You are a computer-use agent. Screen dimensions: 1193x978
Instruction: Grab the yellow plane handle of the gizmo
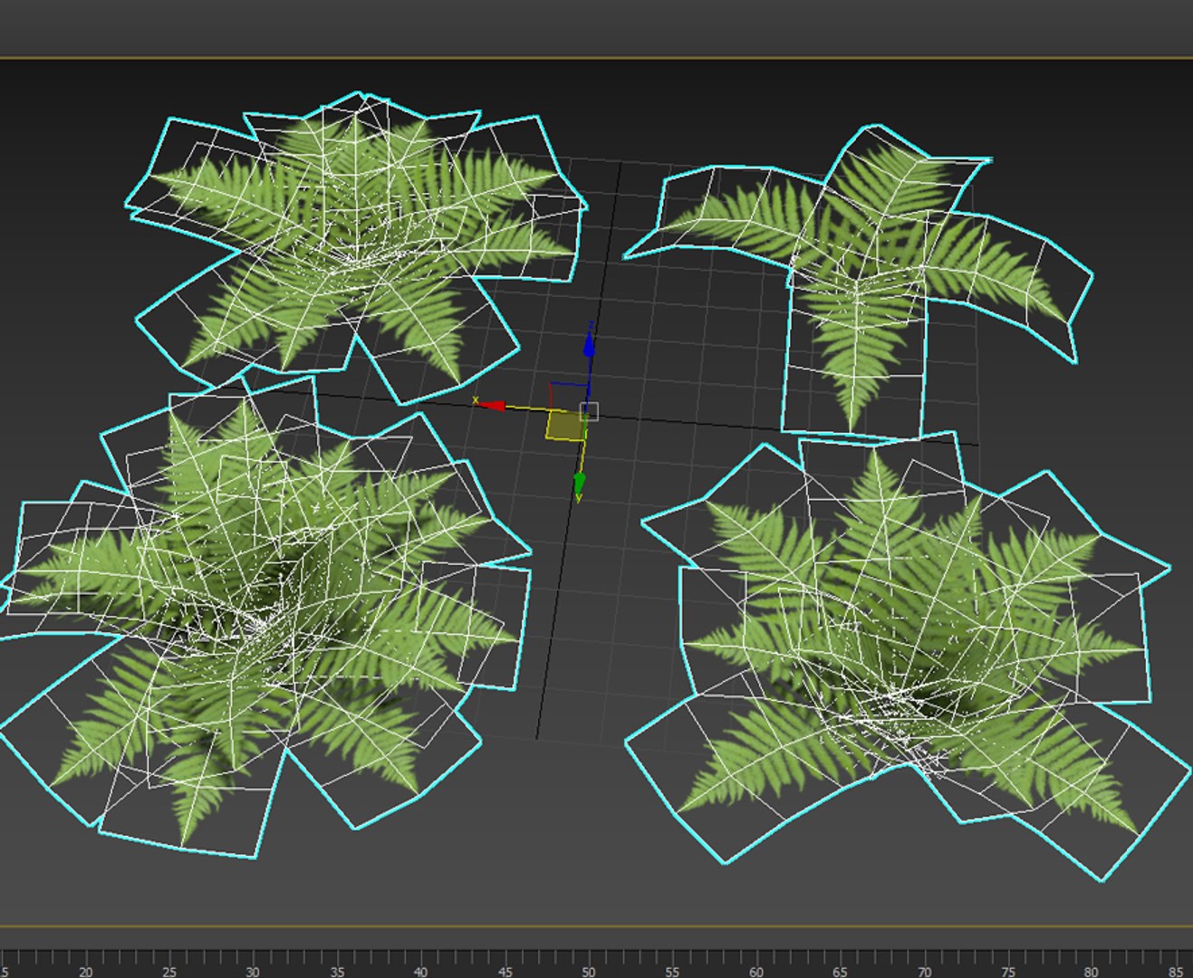pos(564,425)
